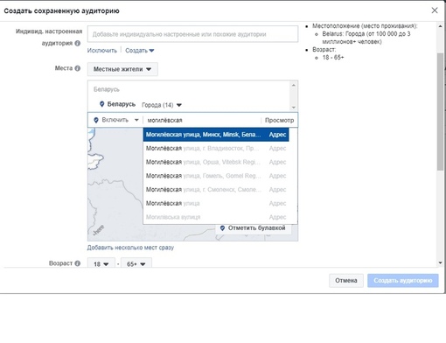Click the Создать аудиторию button
The height and width of the screenshot is (343, 446).
click(403, 280)
